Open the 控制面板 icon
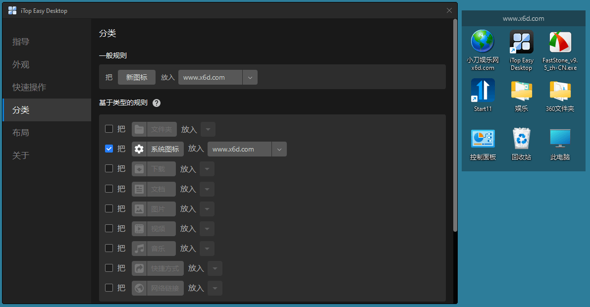Image resolution: width=590 pixels, height=307 pixels. click(483, 137)
